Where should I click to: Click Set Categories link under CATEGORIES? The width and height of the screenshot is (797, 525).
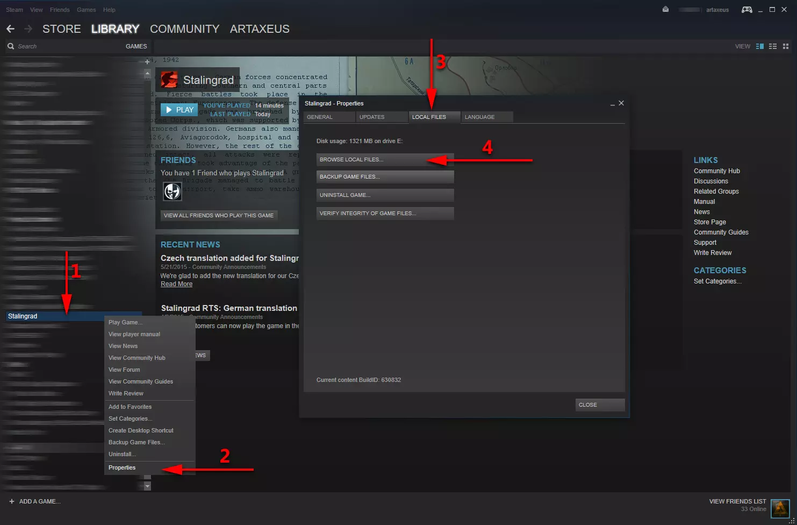point(717,281)
